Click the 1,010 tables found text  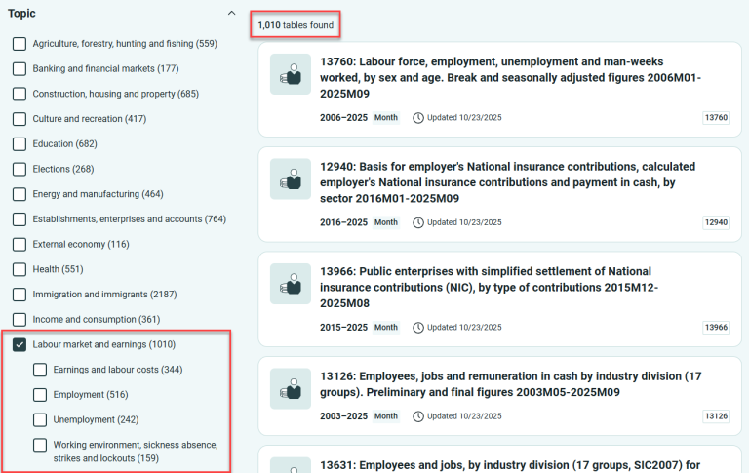(x=296, y=25)
